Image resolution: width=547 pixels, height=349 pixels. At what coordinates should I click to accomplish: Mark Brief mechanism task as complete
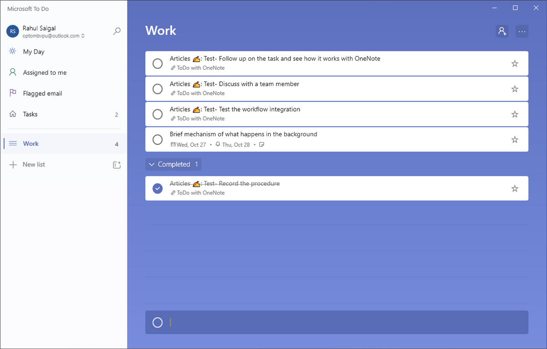click(157, 139)
